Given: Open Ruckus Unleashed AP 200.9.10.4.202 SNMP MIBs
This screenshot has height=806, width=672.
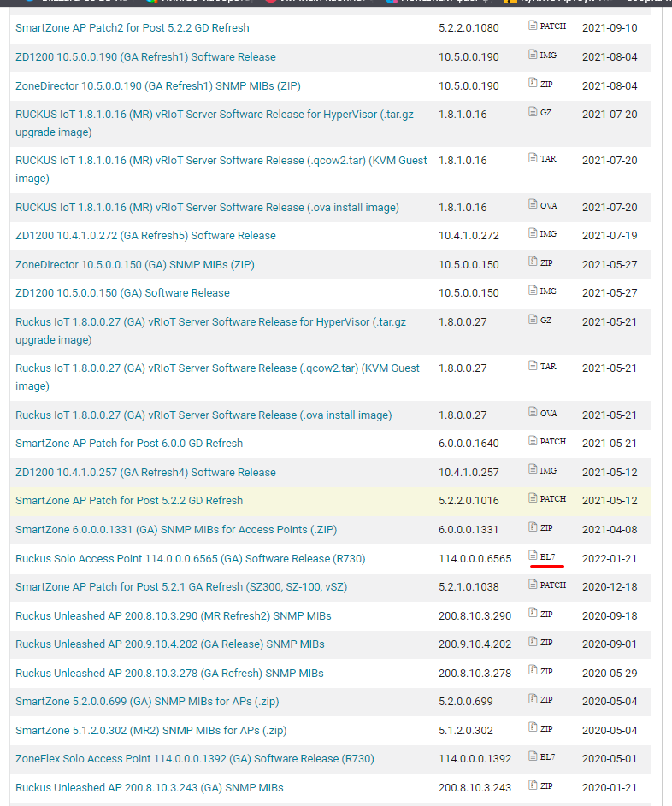Looking at the screenshot, I should point(170,644).
